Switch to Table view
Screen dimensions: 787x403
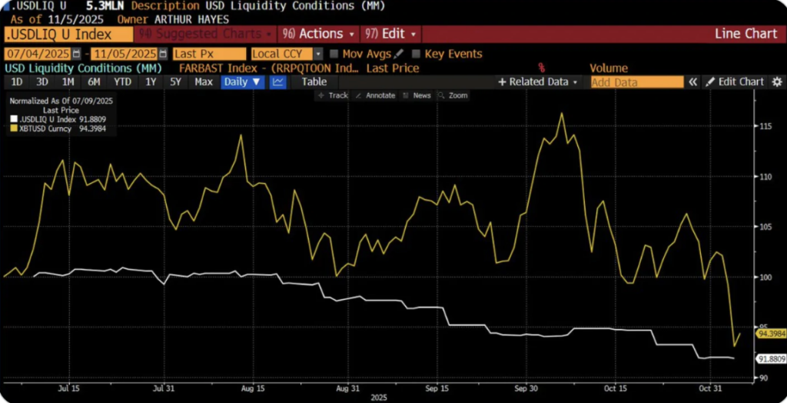click(314, 82)
